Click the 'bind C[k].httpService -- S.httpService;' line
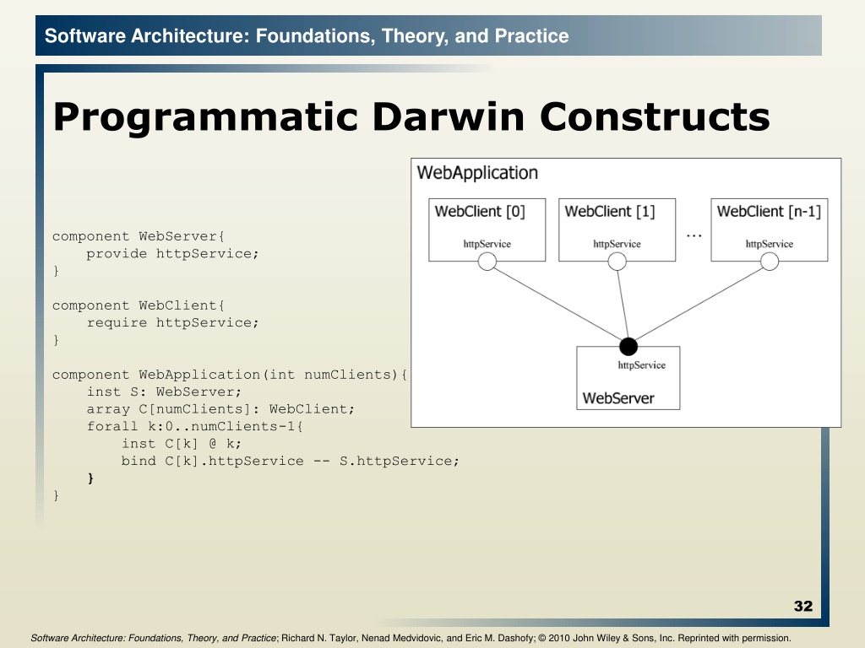This screenshot has height=648, width=865. coord(291,461)
